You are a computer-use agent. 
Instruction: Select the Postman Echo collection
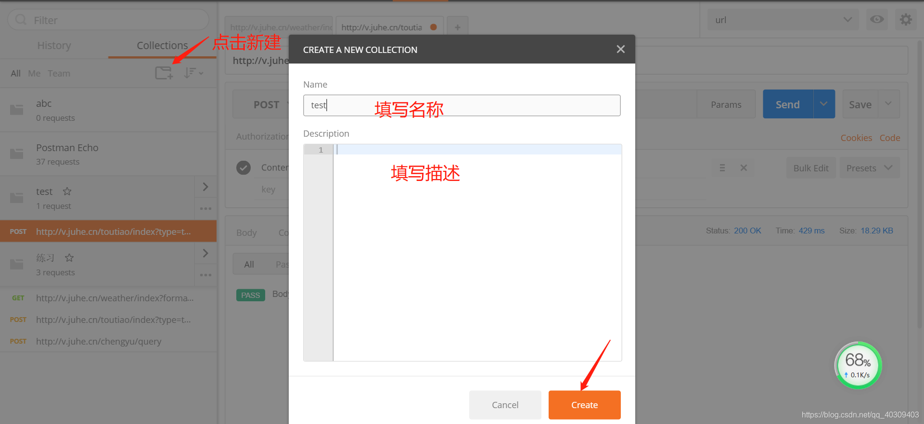(x=108, y=154)
